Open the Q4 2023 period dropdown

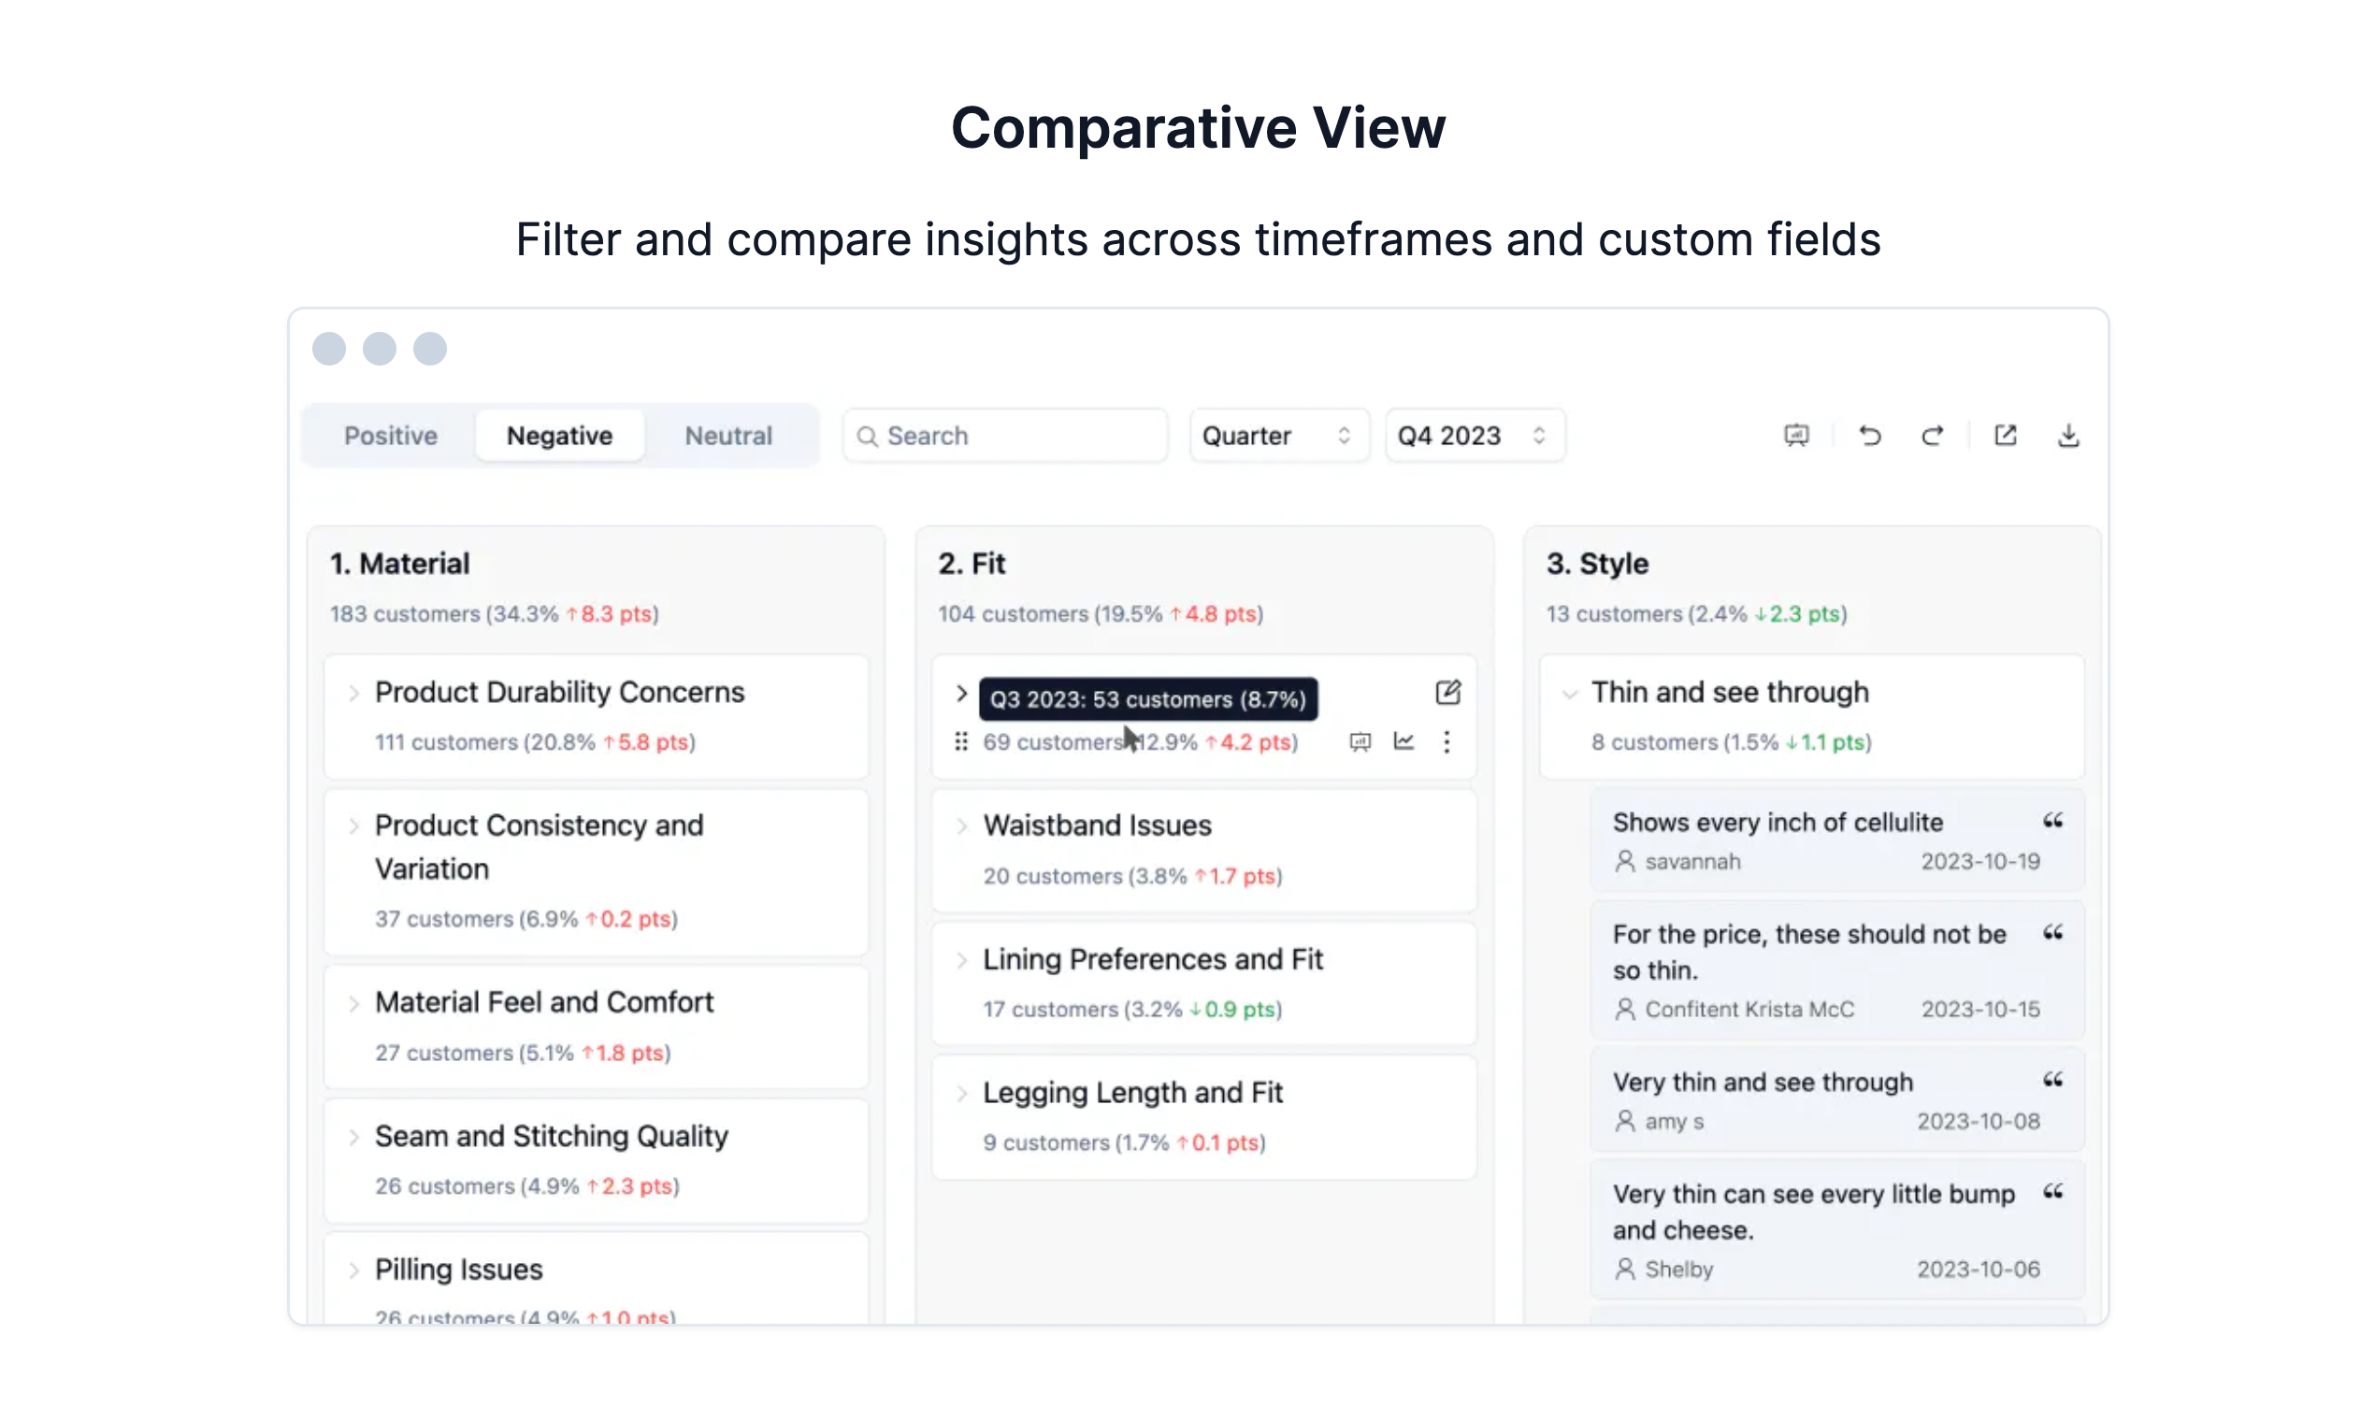[x=1473, y=437]
